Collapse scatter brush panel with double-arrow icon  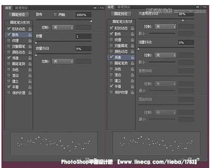[x=95, y=8]
